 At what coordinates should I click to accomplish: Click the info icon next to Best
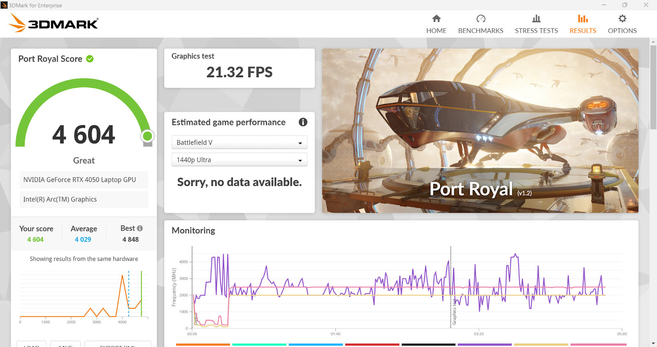(x=140, y=228)
